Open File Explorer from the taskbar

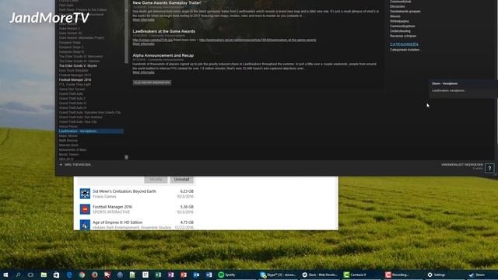(44, 275)
